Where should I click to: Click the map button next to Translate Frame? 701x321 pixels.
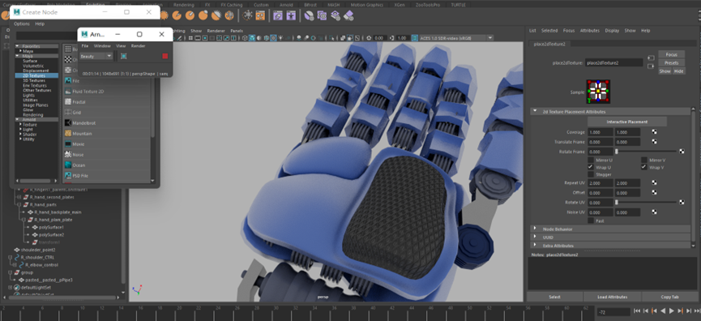coord(655,142)
